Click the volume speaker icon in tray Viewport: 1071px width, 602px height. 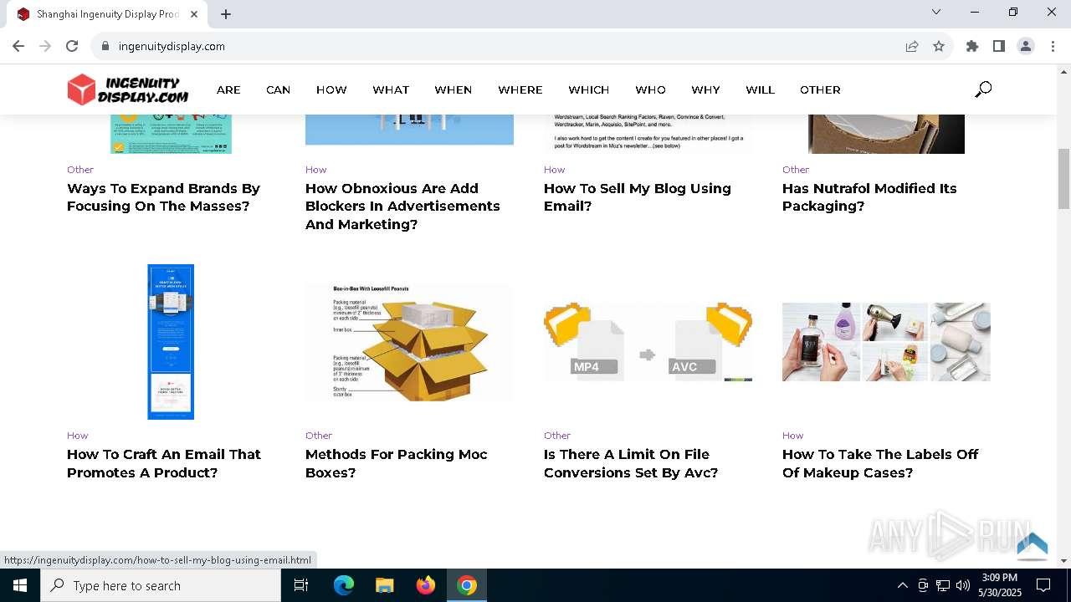pos(963,585)
